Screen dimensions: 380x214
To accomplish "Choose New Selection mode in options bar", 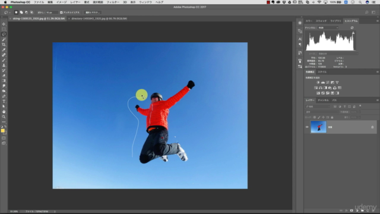I will tap(16, 12).
